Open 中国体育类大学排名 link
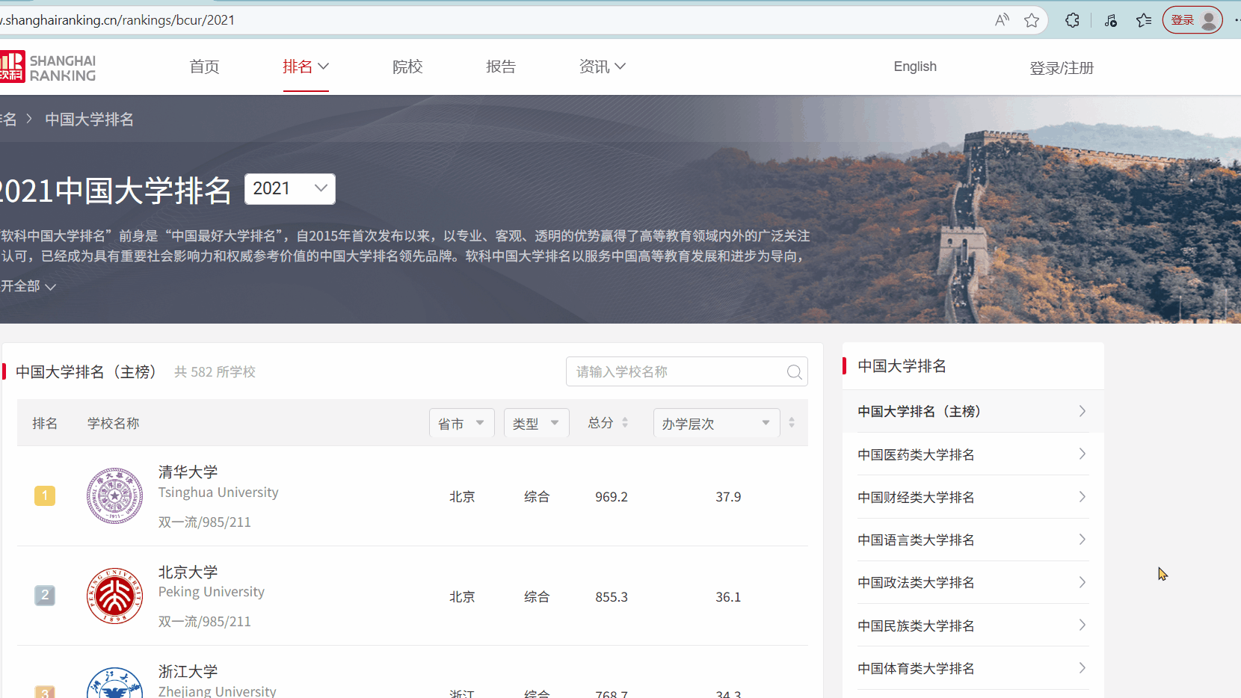 coord(916,668)
